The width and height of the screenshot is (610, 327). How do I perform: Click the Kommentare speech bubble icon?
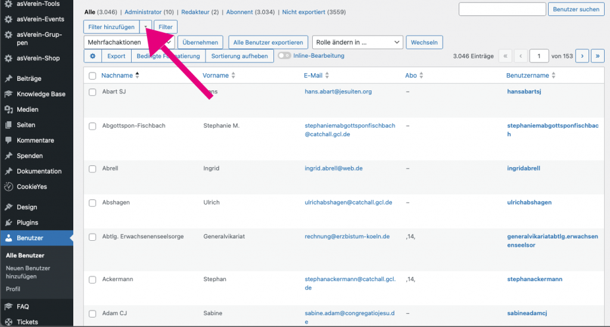(8, 140)
